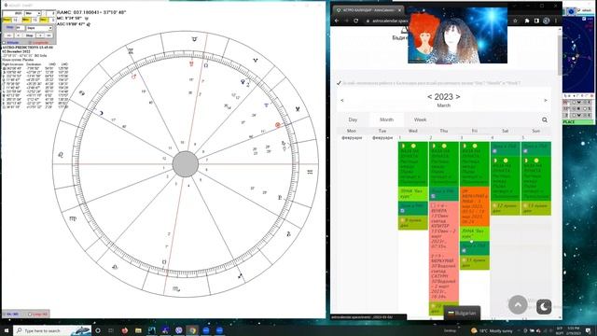Toggle the Longitude checkbox in chart panel
597x336 pixels.
[31, 43]
